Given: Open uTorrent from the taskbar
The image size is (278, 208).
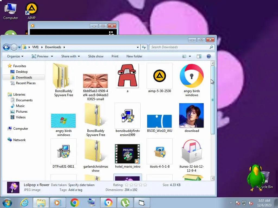Looking at the screenshot, I should (x=125, y=203).
